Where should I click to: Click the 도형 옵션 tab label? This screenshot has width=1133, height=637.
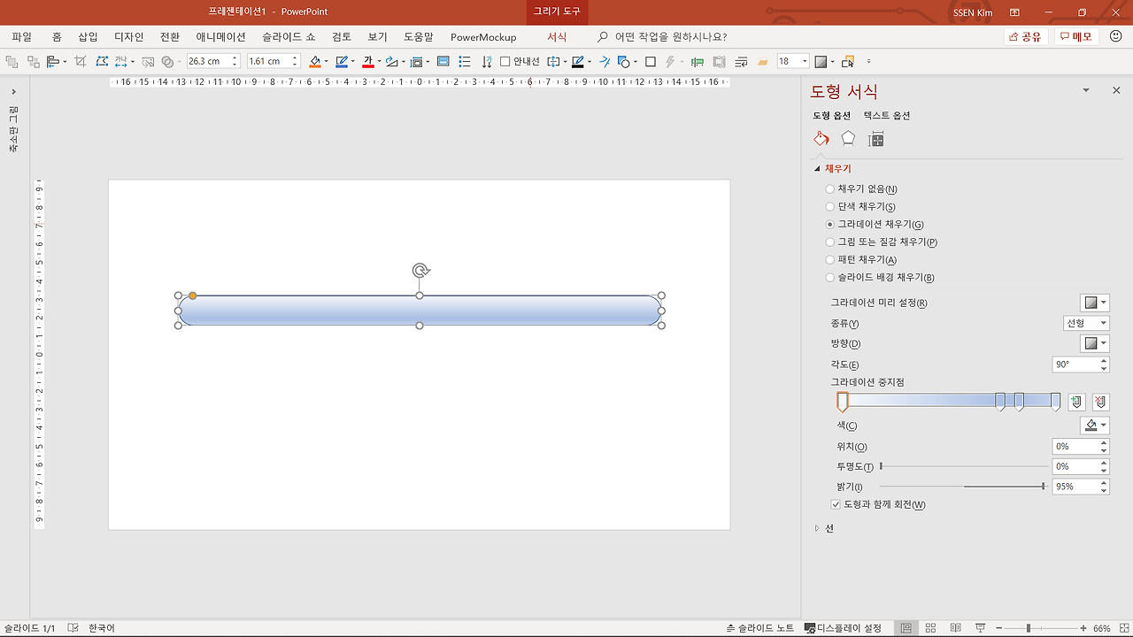831,115
